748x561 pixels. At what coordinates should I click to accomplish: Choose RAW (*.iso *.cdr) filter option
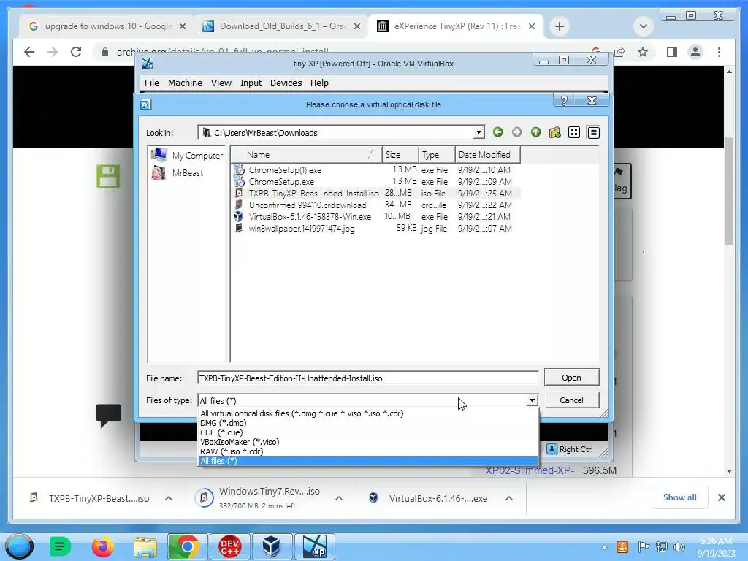368,451
